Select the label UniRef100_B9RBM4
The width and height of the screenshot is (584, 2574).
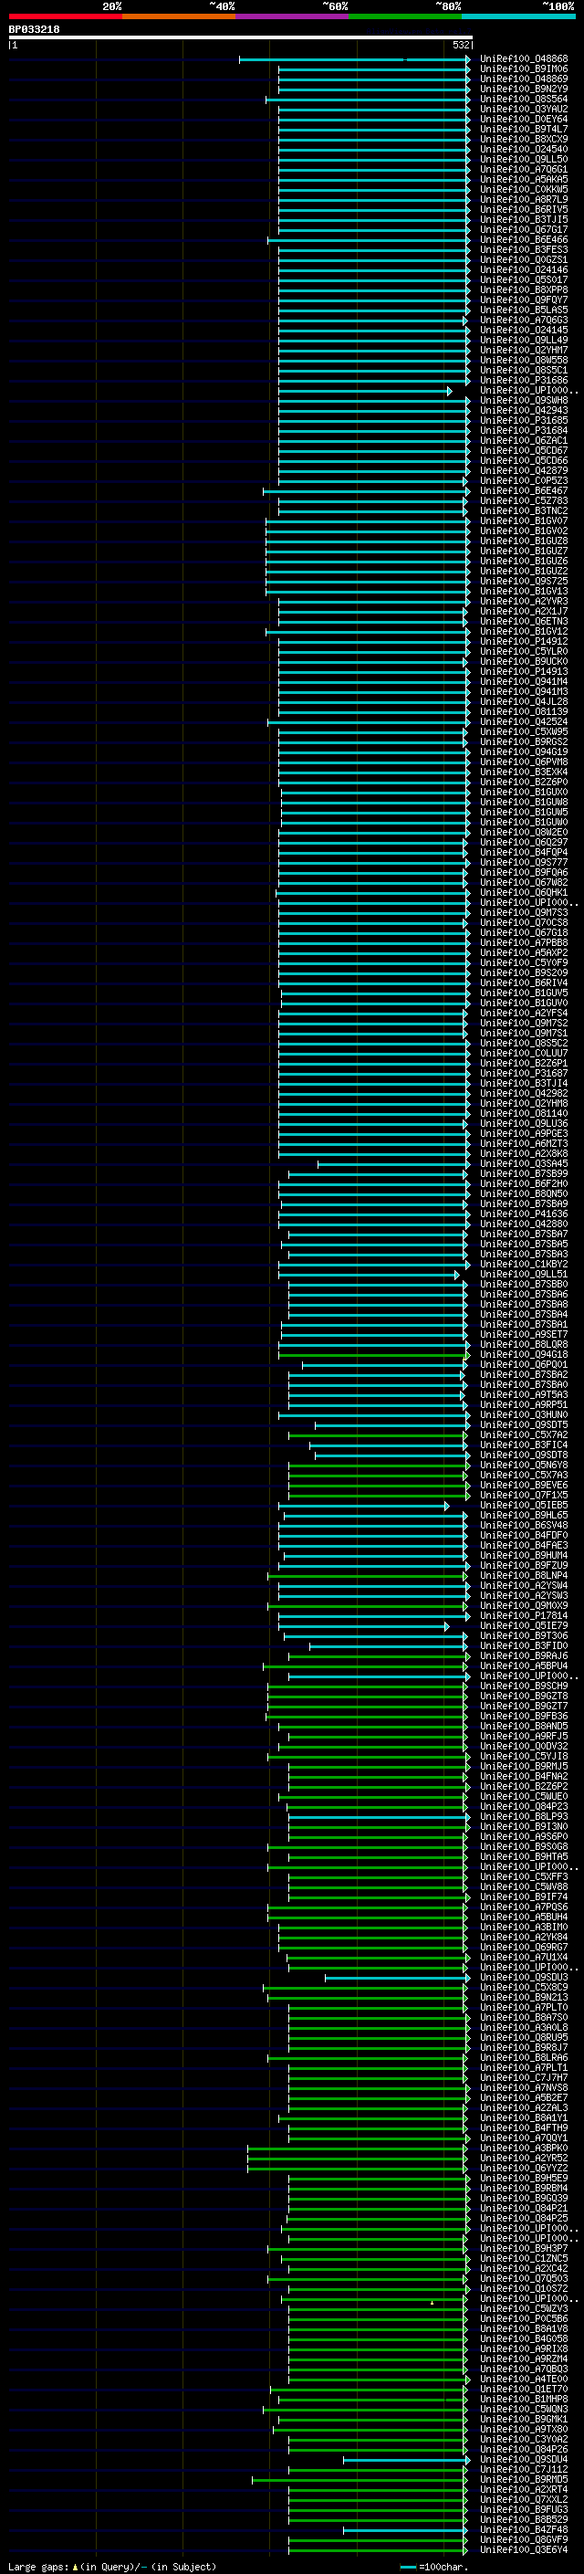[x=524, y=2190]
